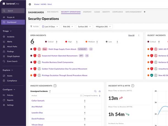The height and width of the screenshot is (126, 168).
Task: Collapse the Triage sidebar section
Action: [x=7, y=31]
